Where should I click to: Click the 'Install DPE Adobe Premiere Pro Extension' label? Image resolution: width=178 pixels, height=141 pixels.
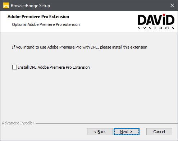coord(54,67)
